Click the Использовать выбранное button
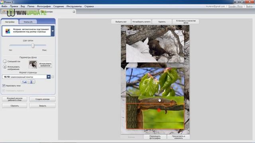The height and width of the screenshot is (143, 255). (x=45, y=64)
